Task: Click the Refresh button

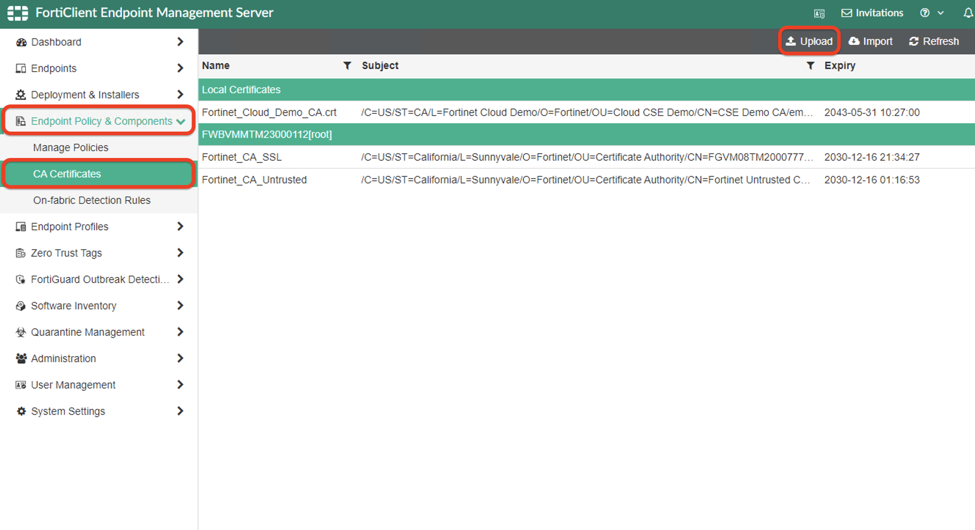Action: tap(934, 41)
